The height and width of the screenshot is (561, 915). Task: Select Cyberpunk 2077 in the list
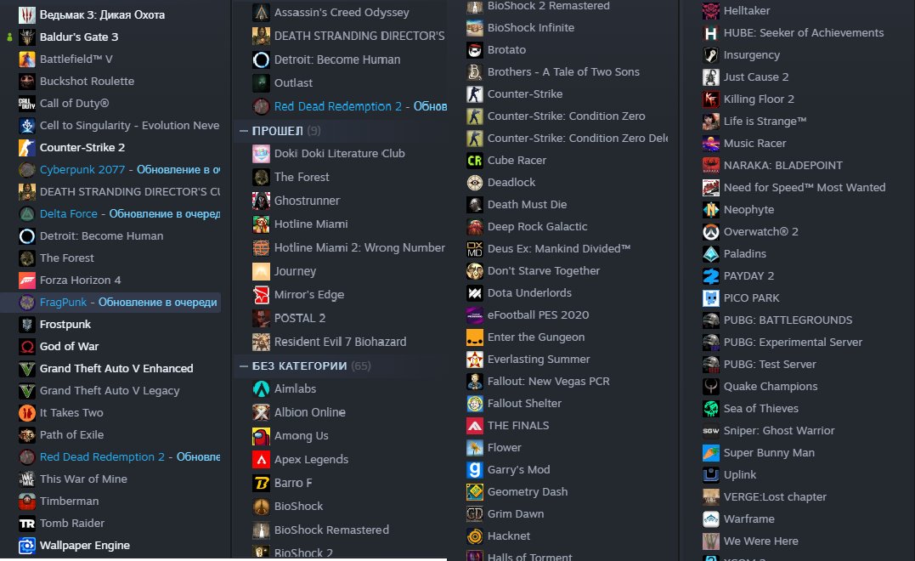pos(85,169)
